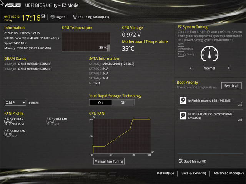Viewport: 246px width, 184px height.
Task: Click 'SATA6G_4: N/A' row
Action: 99,78
